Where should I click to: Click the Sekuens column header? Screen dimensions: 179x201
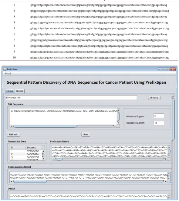(x=34, y=148)
